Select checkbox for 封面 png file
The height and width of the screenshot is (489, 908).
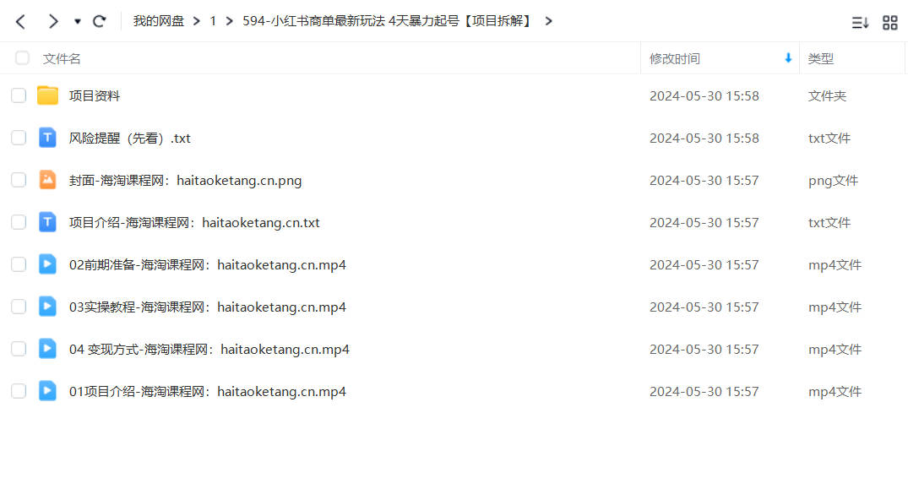tap(19, 180)
